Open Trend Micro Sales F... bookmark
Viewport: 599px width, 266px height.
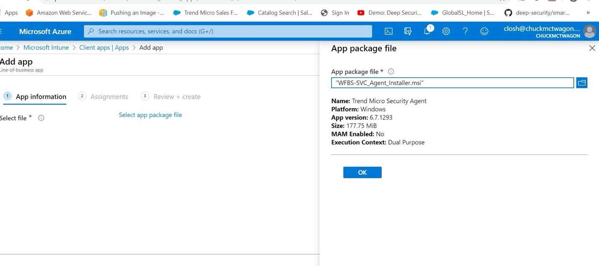coord(205,13)
